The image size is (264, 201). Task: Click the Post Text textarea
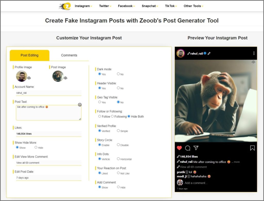(x=49, y=113)
